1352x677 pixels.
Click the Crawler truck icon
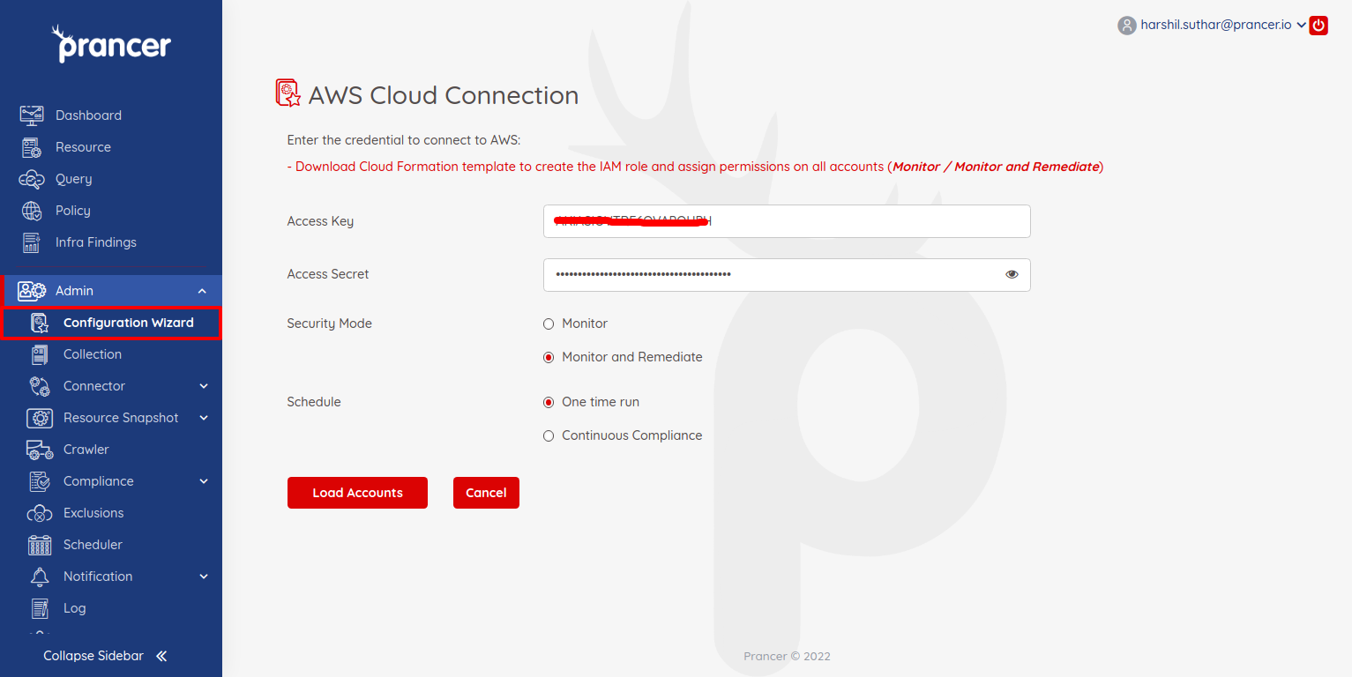(x=40, y=450)
